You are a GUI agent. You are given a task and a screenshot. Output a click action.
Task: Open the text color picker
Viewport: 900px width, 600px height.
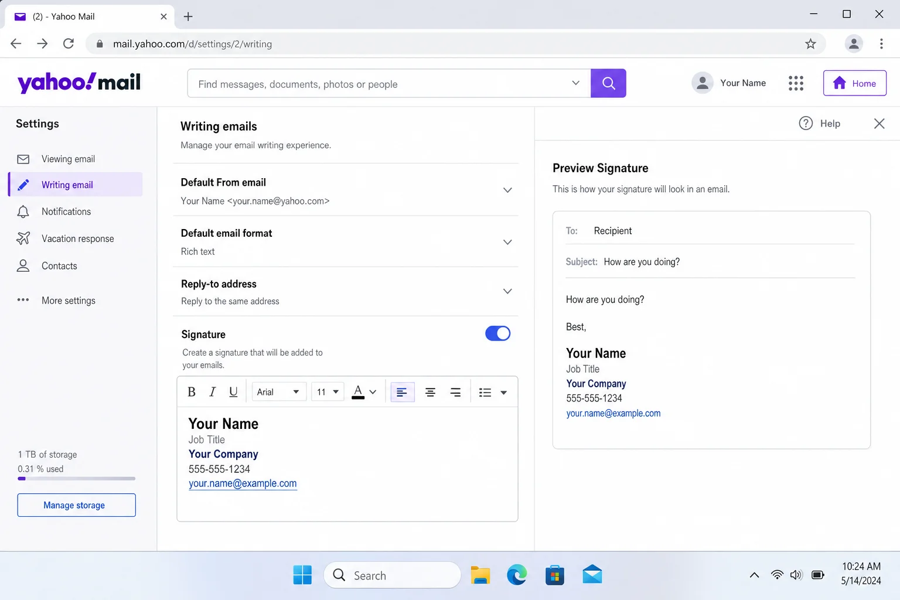[x=364, y=392]
